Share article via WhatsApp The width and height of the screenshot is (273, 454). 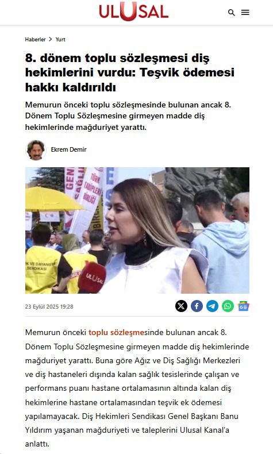pyautogui.click(x=228, y=306)
